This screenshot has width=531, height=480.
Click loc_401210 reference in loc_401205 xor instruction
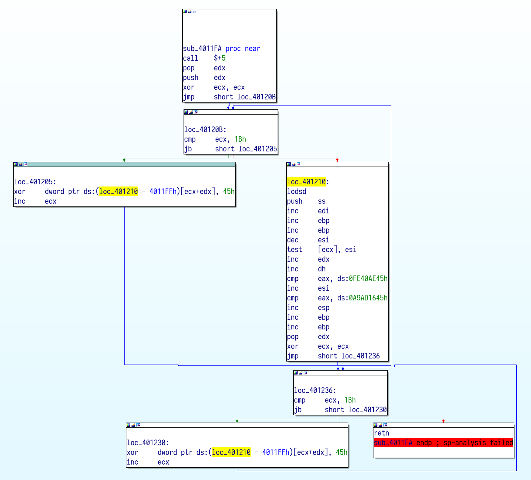[118, 191]
